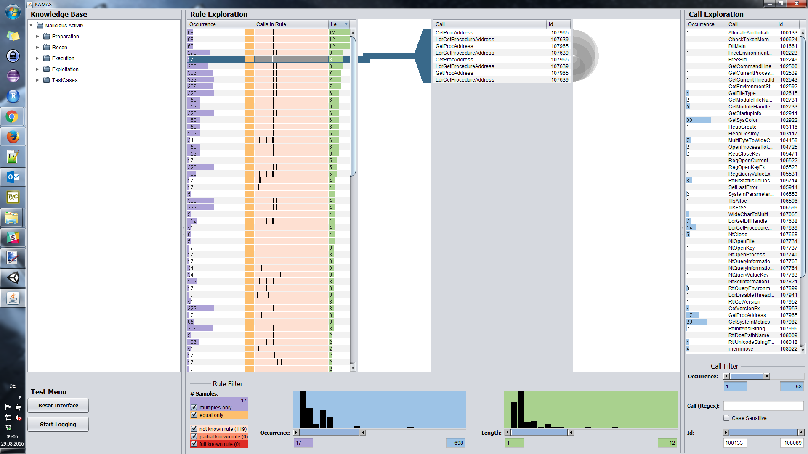808x454 pixels.
Task: Disable the not known rule filter
Action: tap(194, 429)
